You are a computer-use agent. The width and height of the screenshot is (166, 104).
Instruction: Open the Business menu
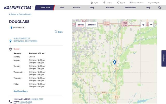coord(110,8)
